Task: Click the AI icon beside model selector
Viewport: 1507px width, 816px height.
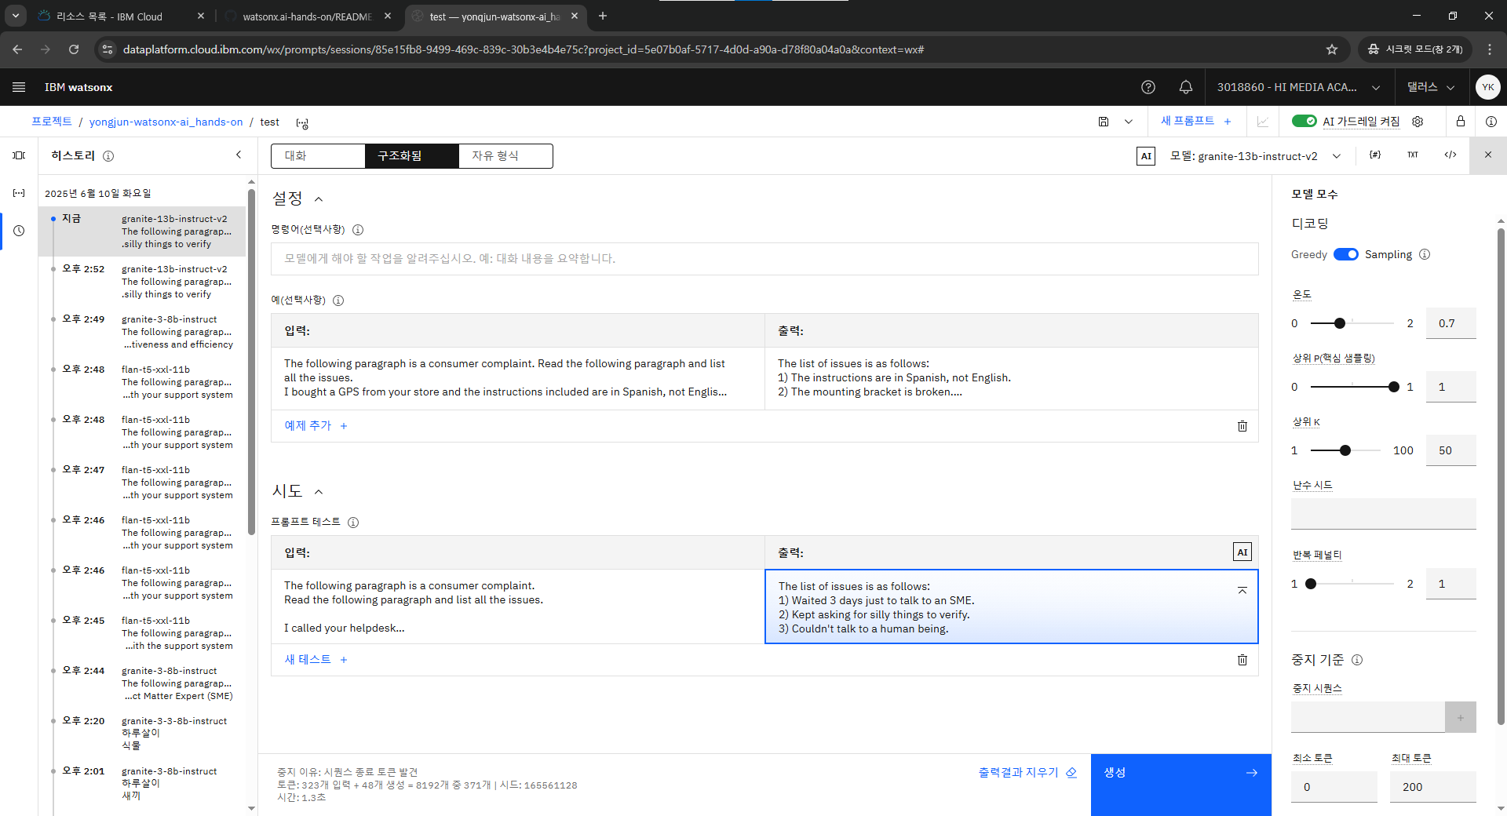Action: pos(1146,156)
